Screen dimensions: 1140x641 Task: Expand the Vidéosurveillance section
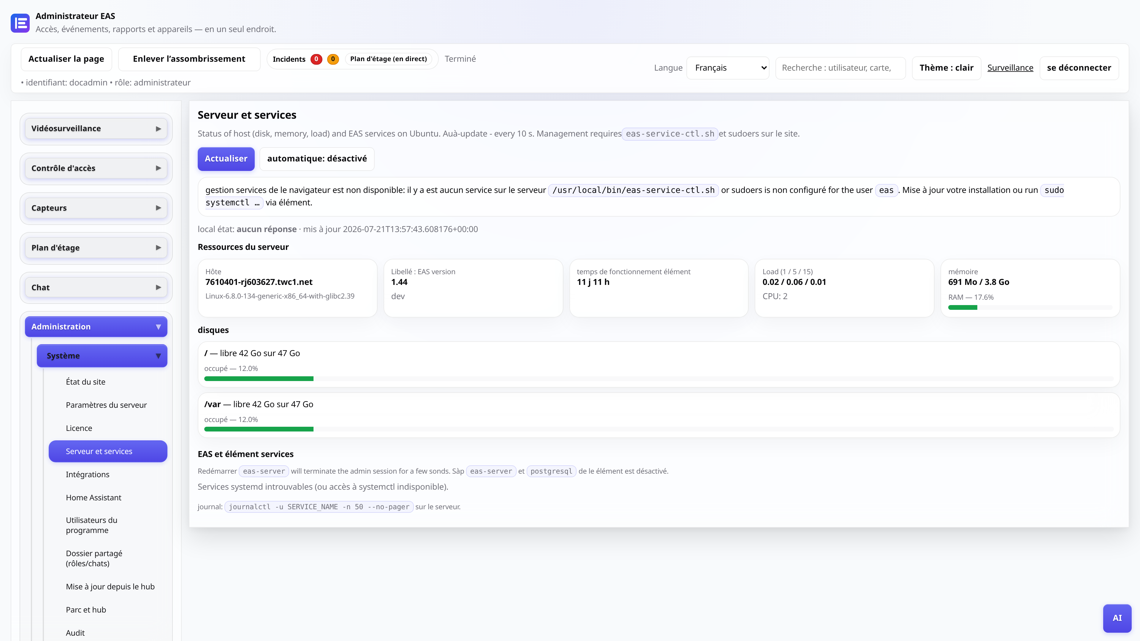(96, 128)
